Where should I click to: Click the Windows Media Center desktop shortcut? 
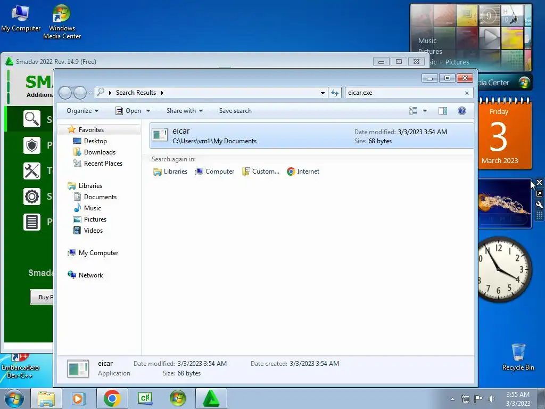click(62, 21)
